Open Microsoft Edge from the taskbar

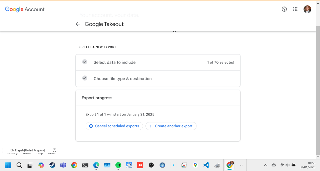coord(96,165)
